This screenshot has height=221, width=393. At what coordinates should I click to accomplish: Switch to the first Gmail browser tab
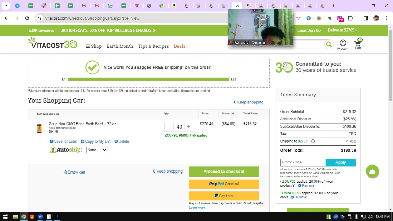coord(84,6)
